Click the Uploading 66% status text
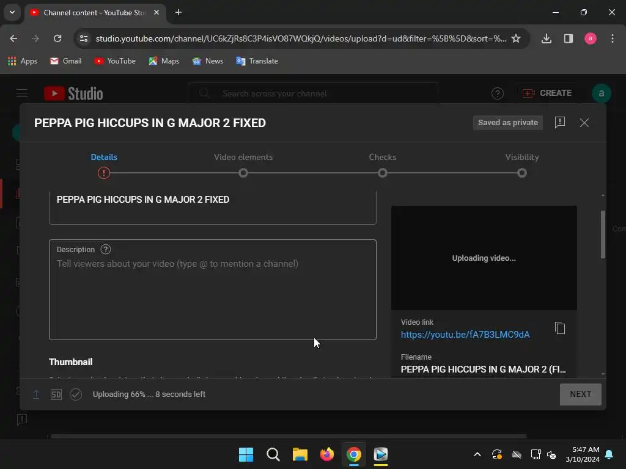626x469 pixels. (x=149, y=394)
